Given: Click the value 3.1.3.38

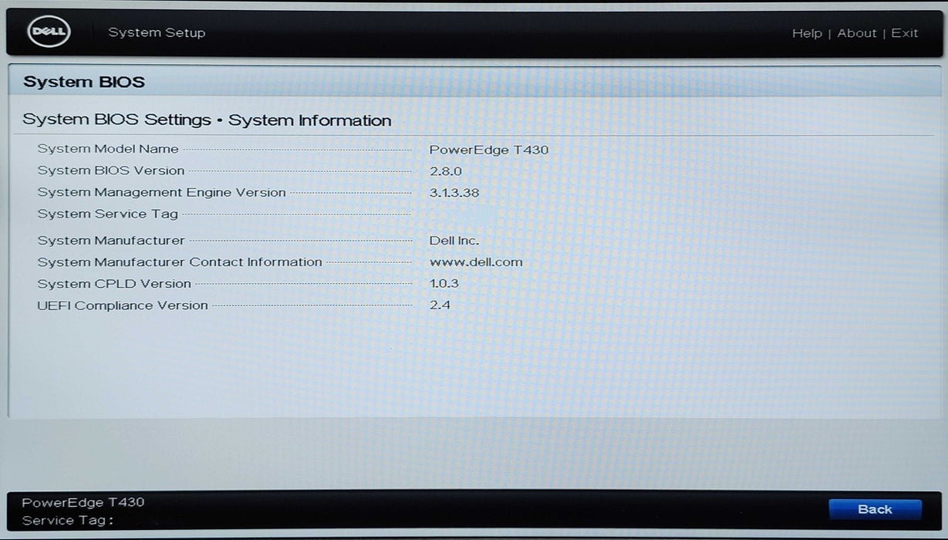Looking at the screenshot, I should [x=454, y=193].
